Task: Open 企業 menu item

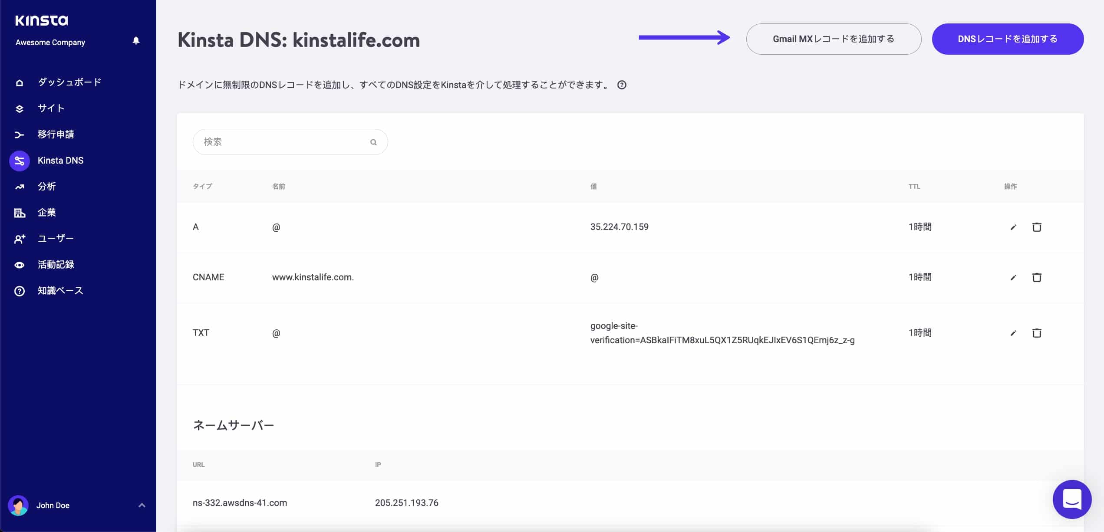Action: 47,213
